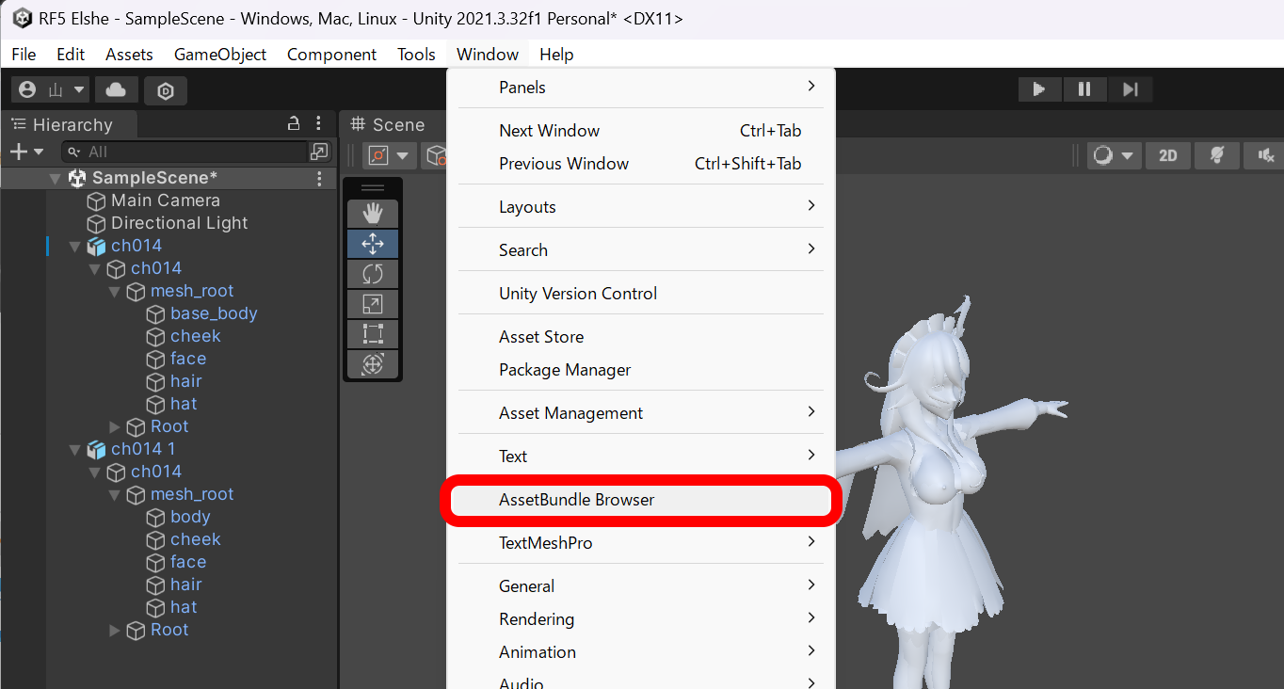Collapse the SampleScene foldout arrow
The height and width of the screenshot is (689, 1284).
[x=55, y=178]
